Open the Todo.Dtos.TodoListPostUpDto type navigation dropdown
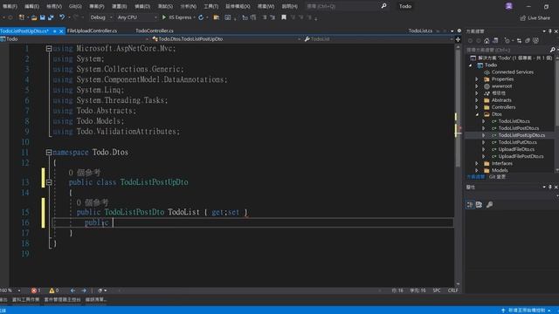559x314 pixels. pos(226,39)
